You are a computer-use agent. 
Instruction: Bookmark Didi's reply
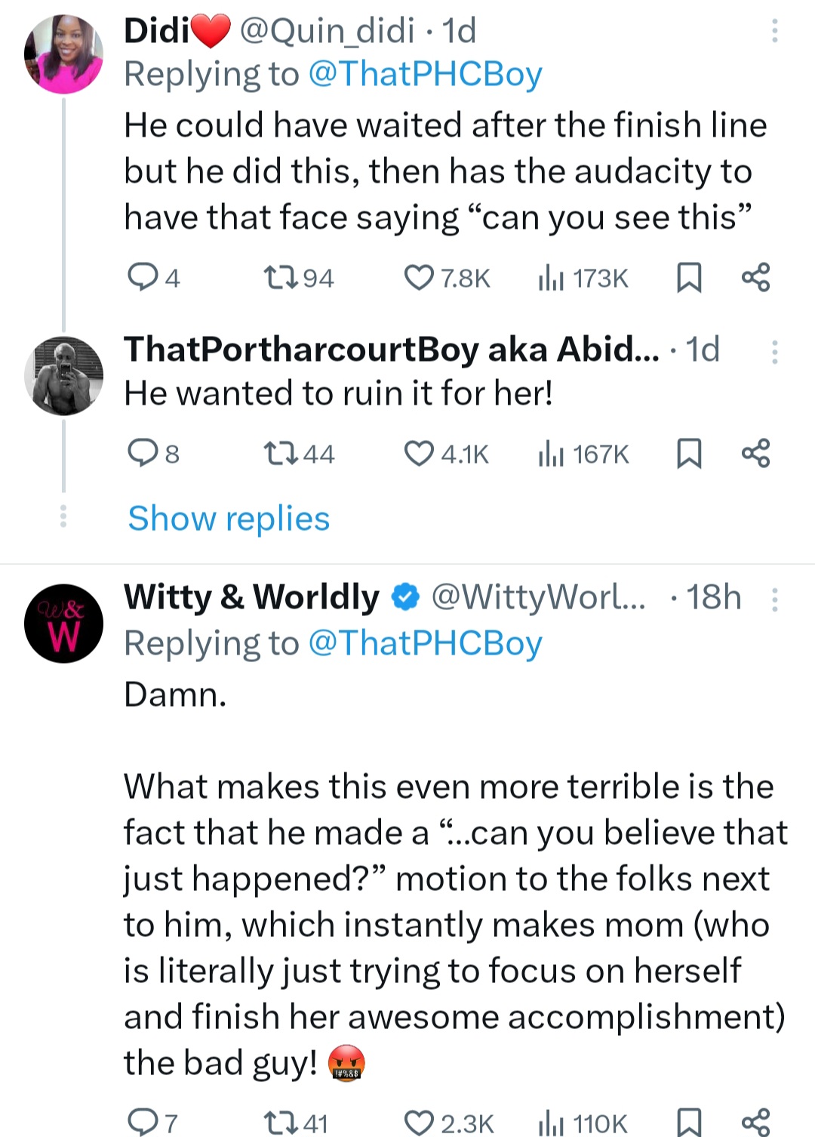tap(688, 278)
